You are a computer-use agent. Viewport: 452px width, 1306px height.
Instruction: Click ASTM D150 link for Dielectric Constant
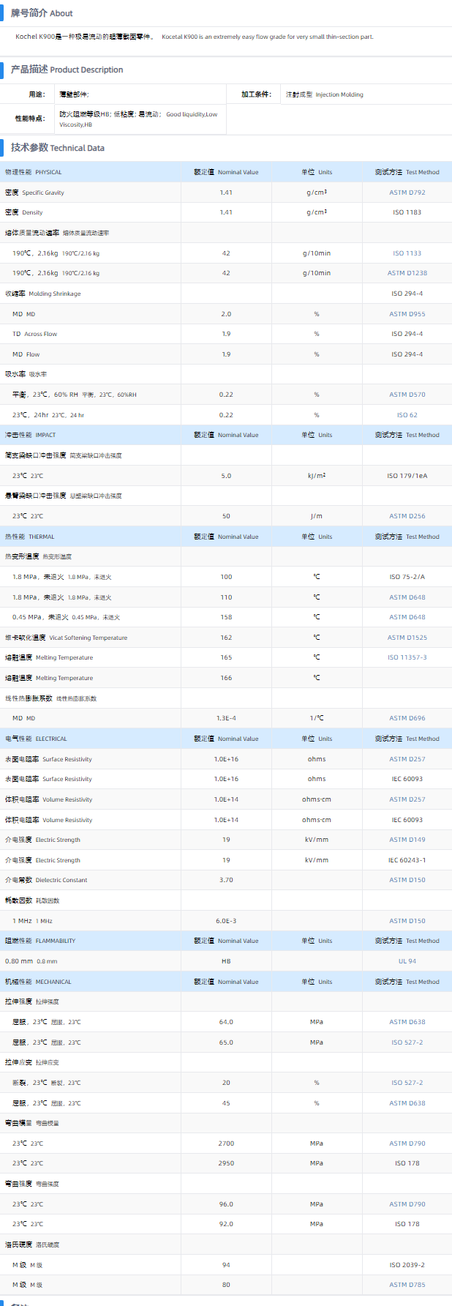tap(407, 880)
